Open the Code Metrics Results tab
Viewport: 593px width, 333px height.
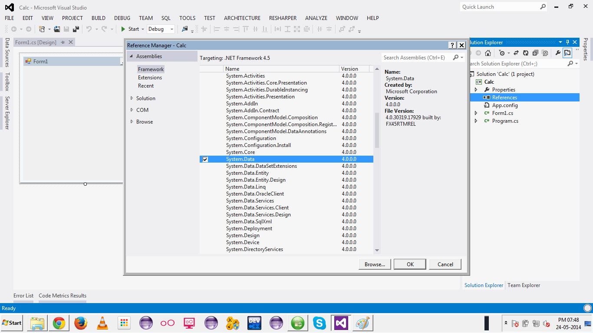coord(63,296)
